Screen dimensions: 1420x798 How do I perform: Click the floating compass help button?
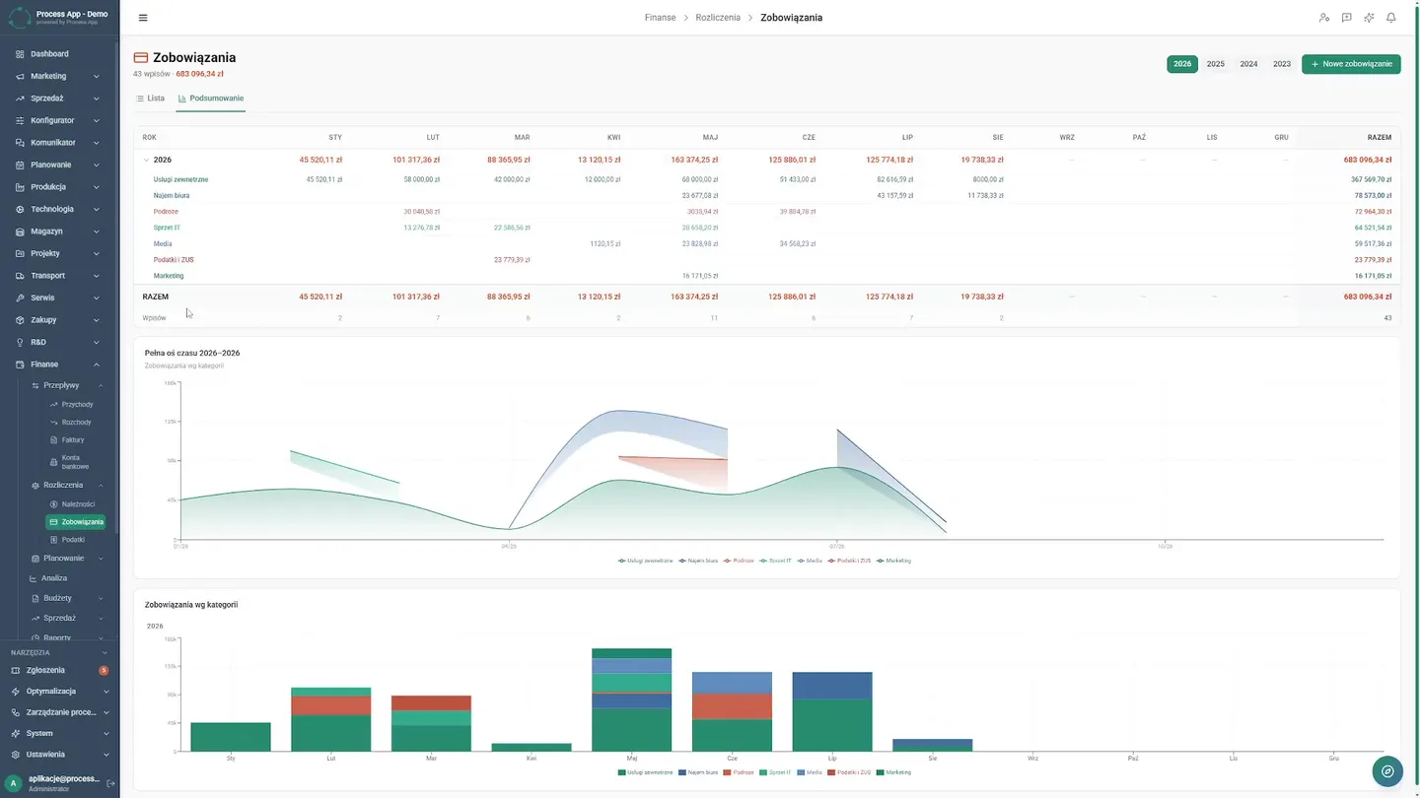(1387, 771)
